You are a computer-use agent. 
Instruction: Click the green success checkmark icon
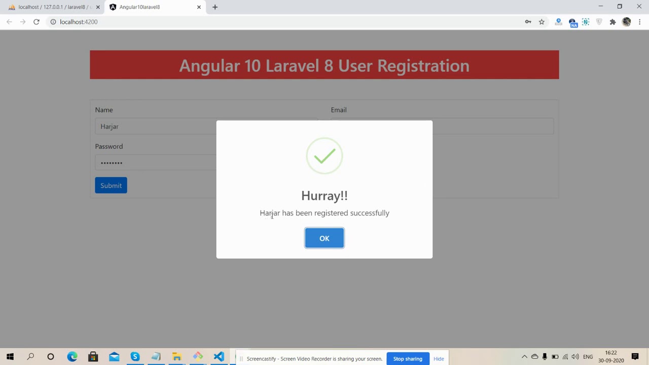[324, 156]
